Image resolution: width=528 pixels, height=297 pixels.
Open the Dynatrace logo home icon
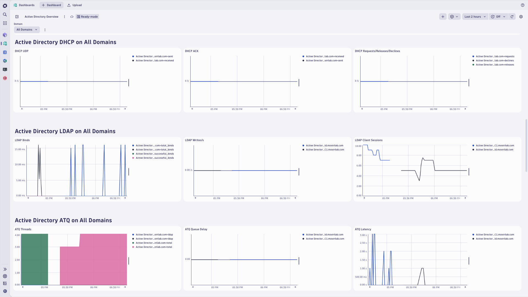pyautogui.click(x=5, y=6)
